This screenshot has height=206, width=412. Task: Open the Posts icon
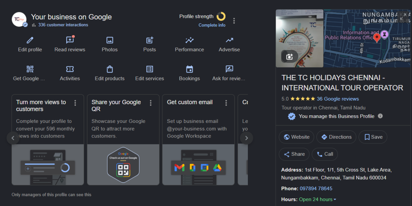[x=150, y=40]
